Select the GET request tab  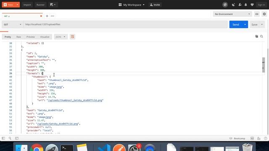click(x=22, y=16)
